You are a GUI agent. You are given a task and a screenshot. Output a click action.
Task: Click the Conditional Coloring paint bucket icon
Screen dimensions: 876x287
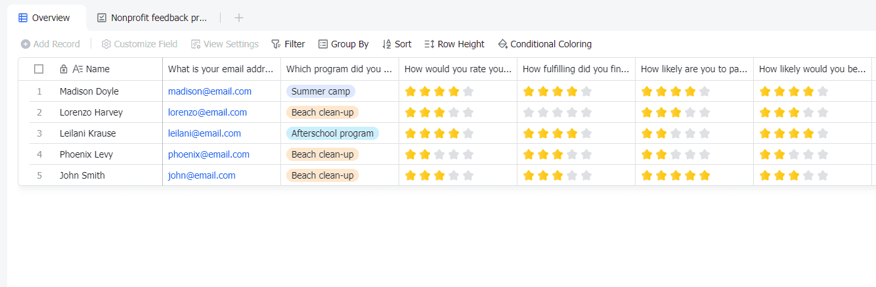point(502,44)
